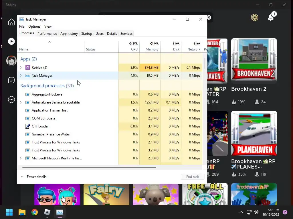Open the File menu in Task Manager
Image resolution: width=293 pixels, height=219 pixels.
pos(22,27)
